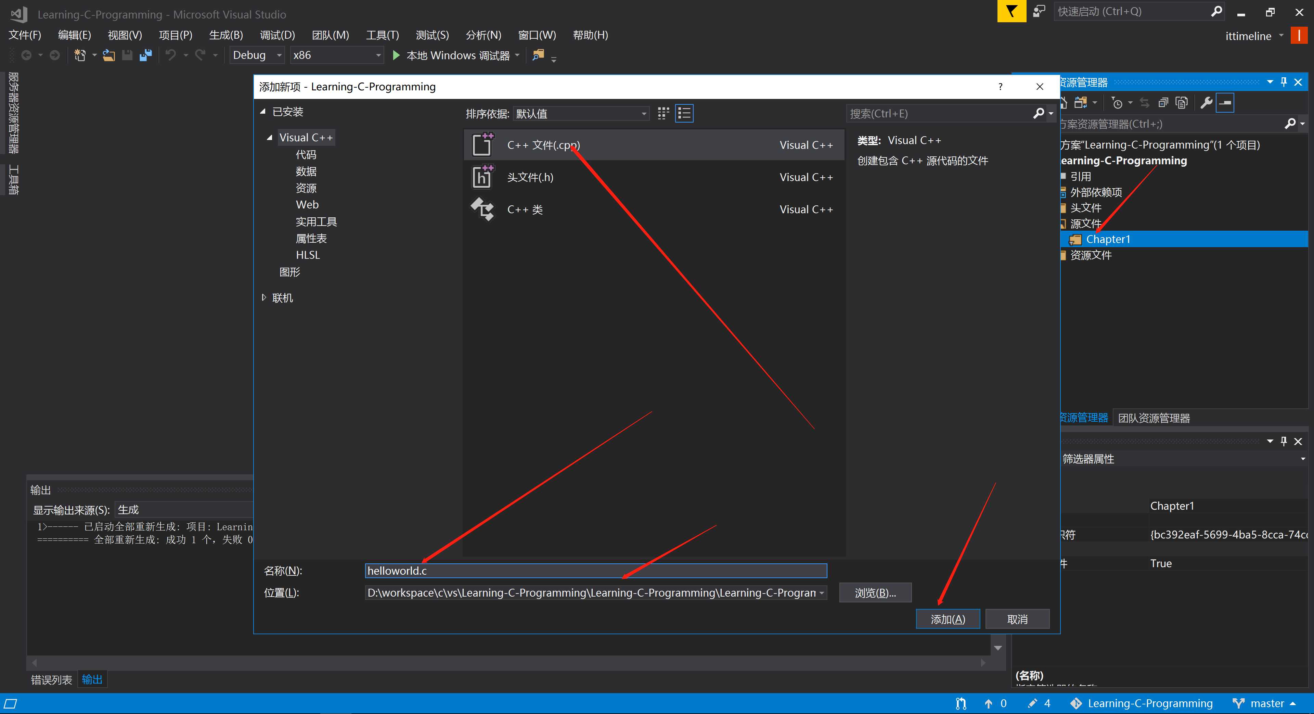Viewport: 1314px width, 714px height.
Task: Select the 代码 category in the tree
Action: [306, 154]
